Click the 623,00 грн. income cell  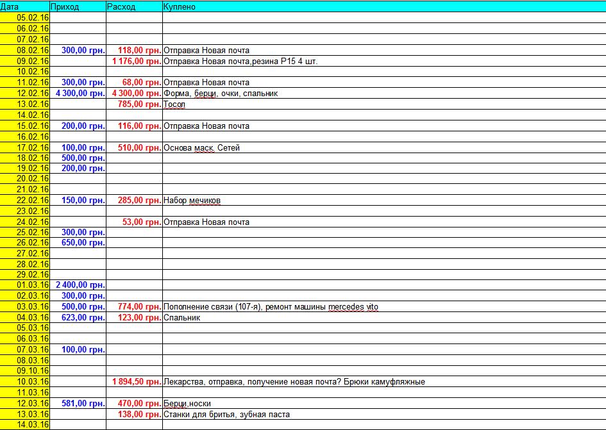(x=78, y=317)
